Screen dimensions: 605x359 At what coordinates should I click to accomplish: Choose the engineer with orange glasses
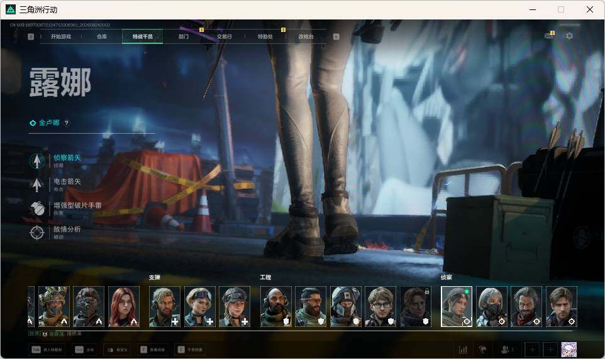pyautogui.click(x=311, y=307)
